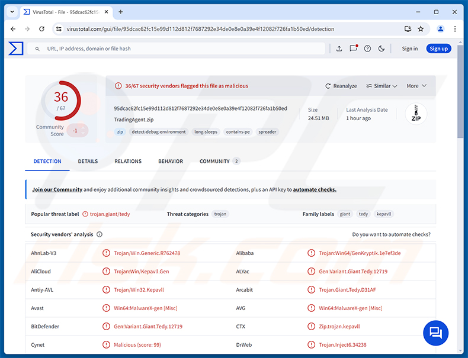
Task: Click Arcabit detection Trojan.Giant.Tedy.D31AF
Action: (x=347, y=290)
